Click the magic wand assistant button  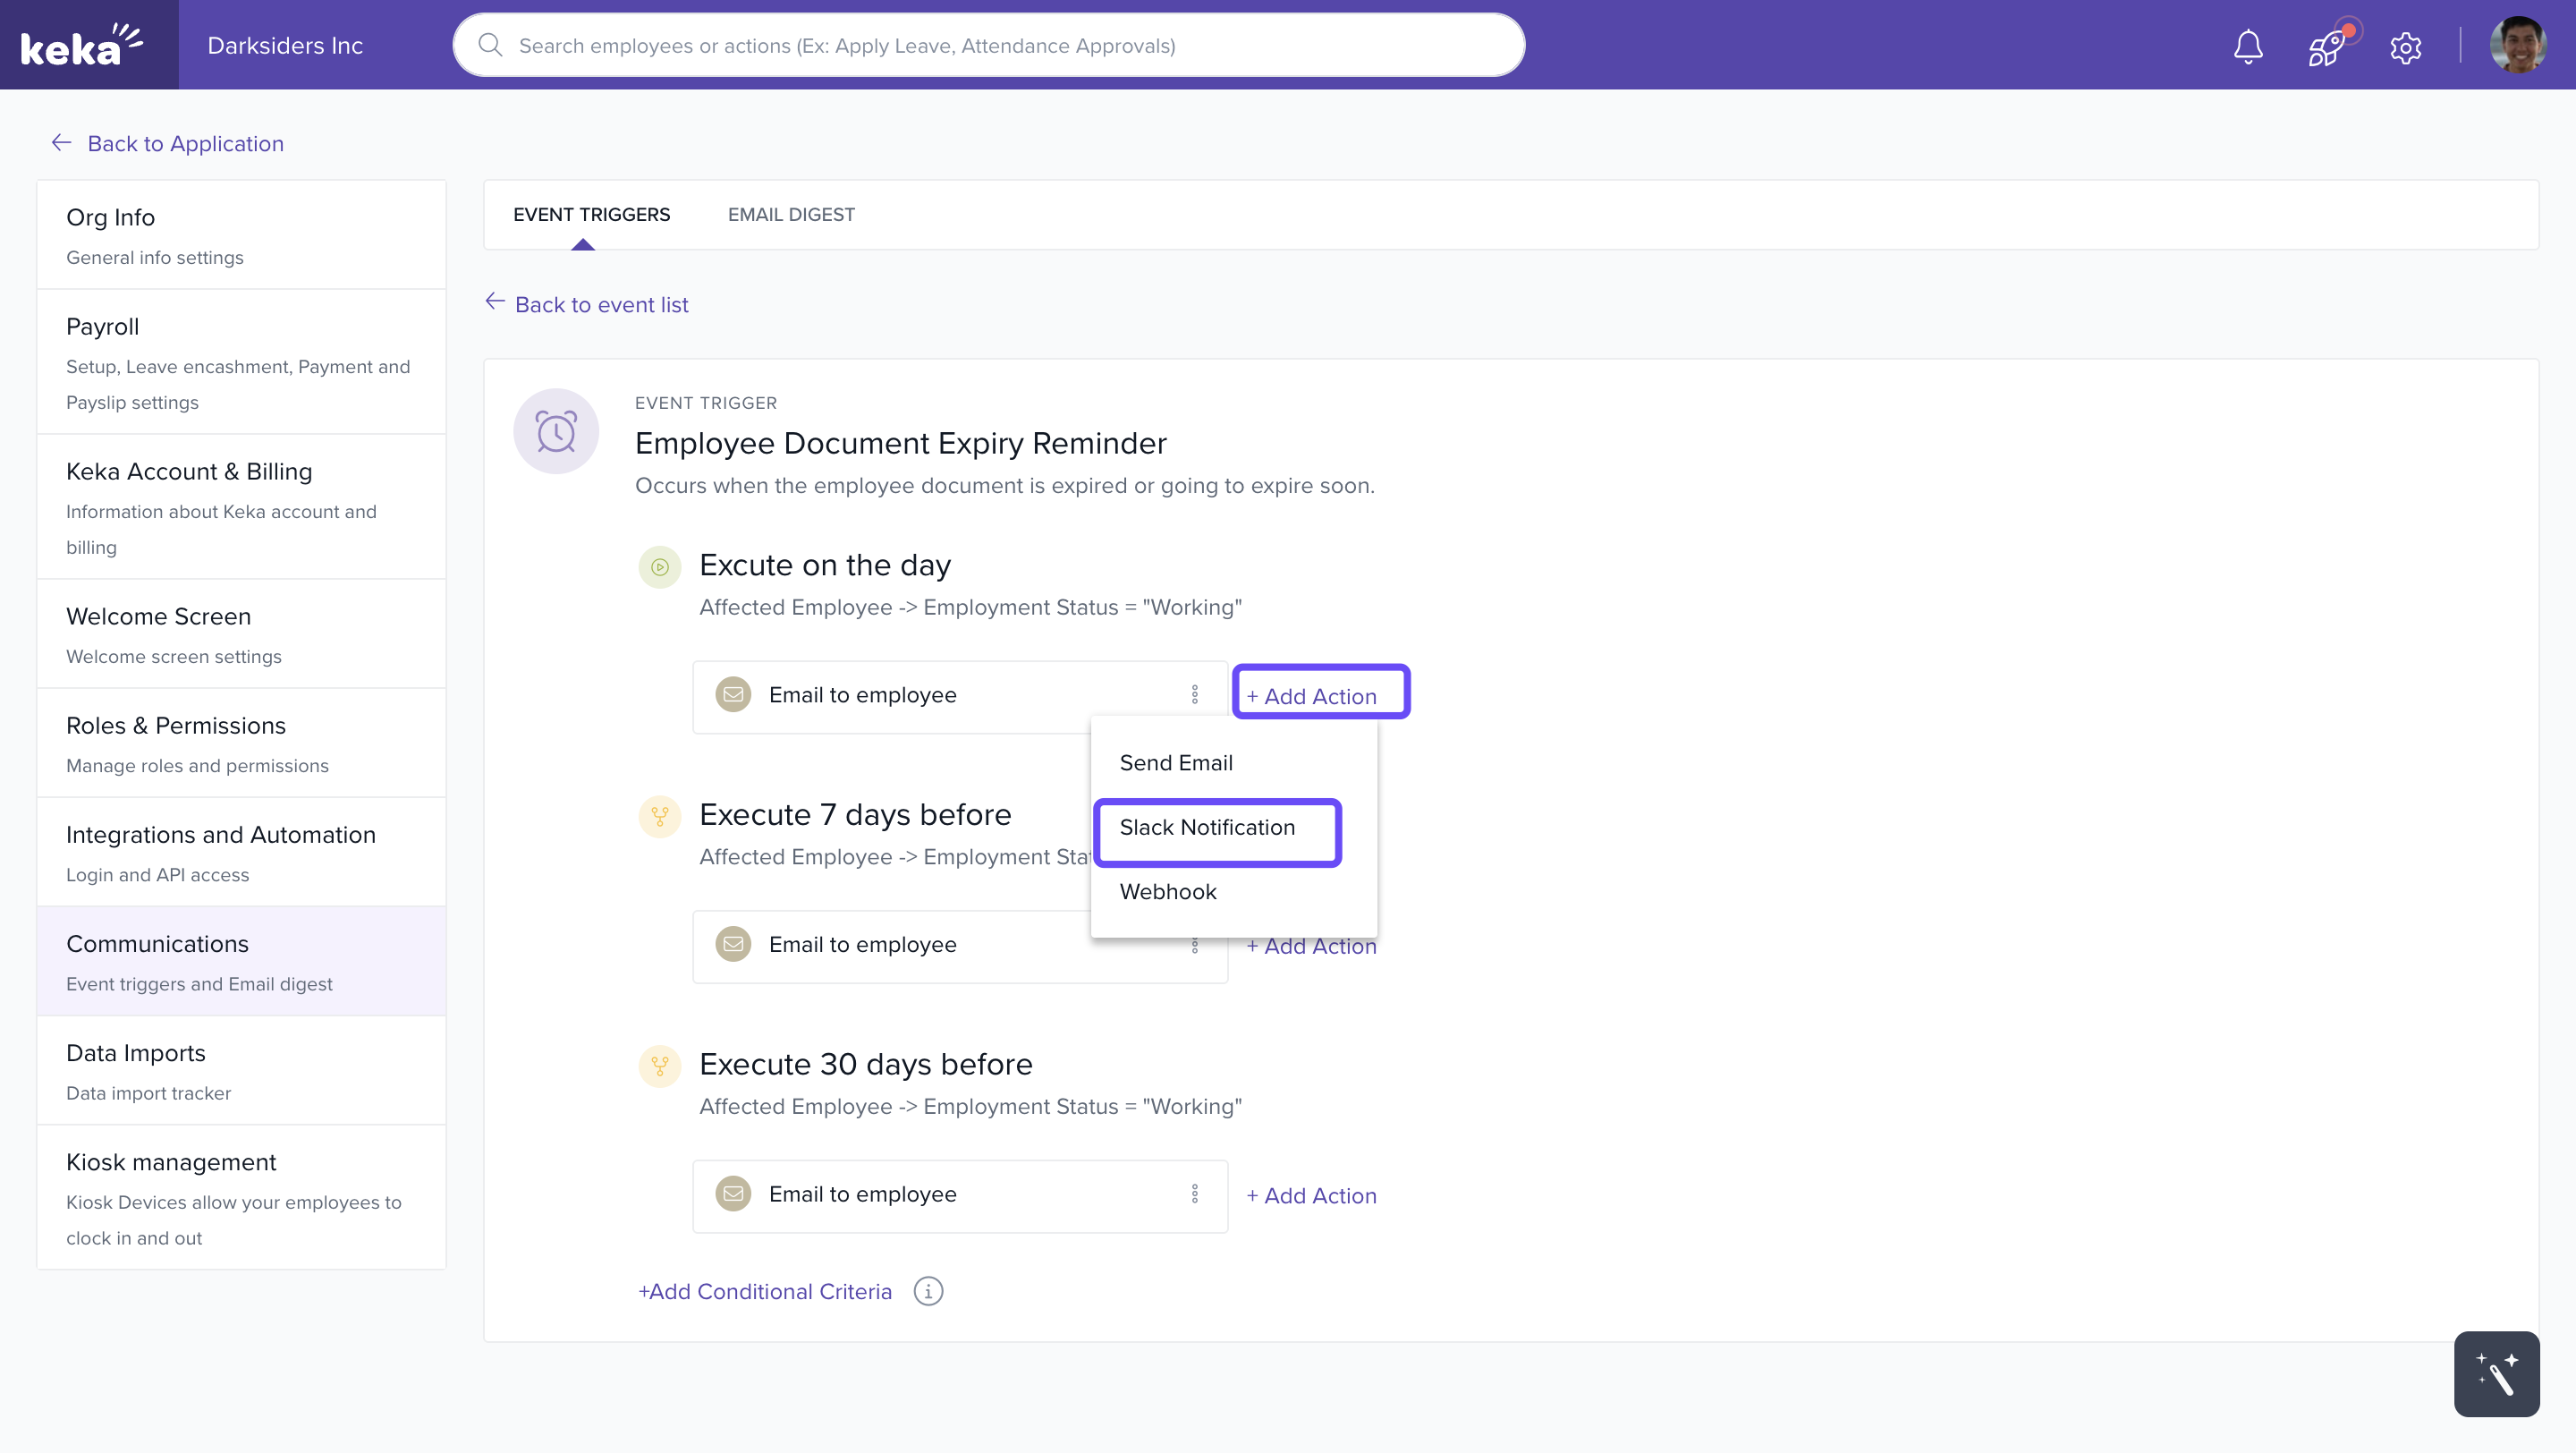tap(2496, 1373)
